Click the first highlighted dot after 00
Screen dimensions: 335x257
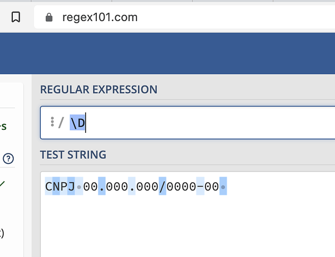click(102, 186)
